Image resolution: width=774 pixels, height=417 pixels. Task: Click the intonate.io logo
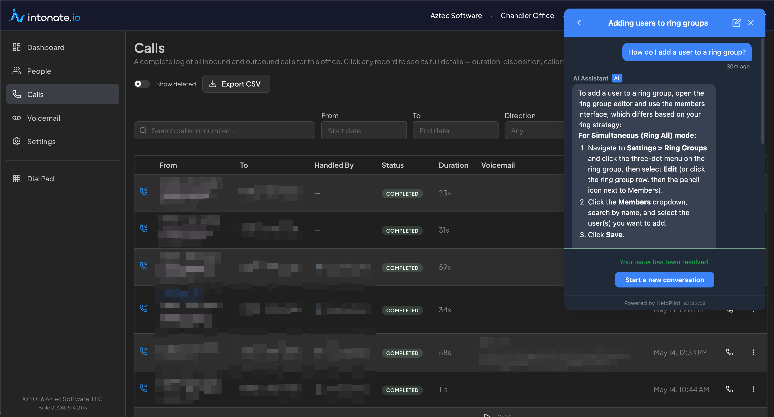(45, 17)
